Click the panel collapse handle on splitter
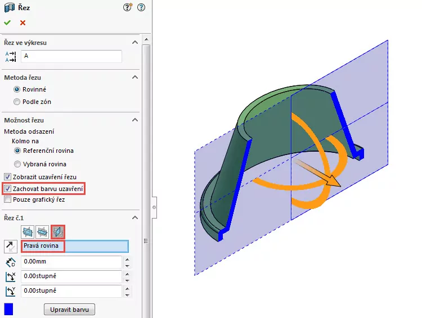422x318 pixels. [x=154, y=207]
